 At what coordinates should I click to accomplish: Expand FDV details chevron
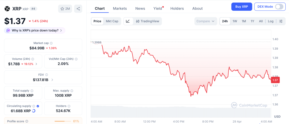tap(52, 80)
